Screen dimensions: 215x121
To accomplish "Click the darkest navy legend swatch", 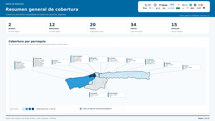I will click(33, 109).
